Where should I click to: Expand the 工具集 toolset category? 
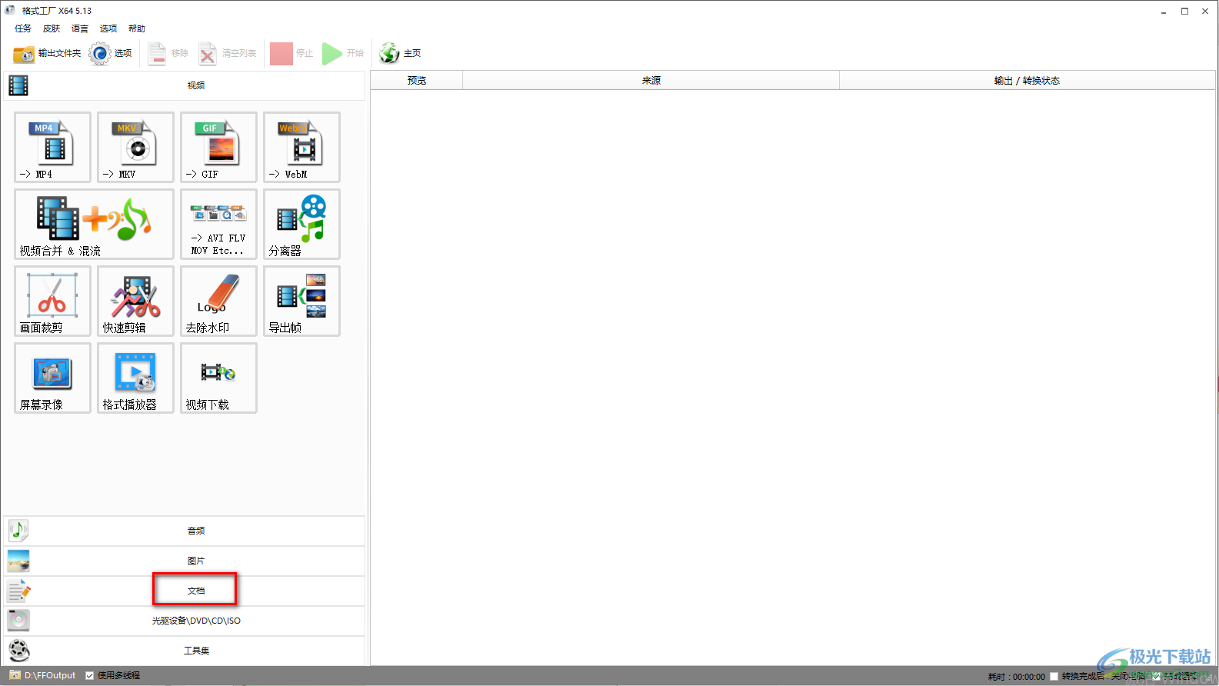point(185,651)
